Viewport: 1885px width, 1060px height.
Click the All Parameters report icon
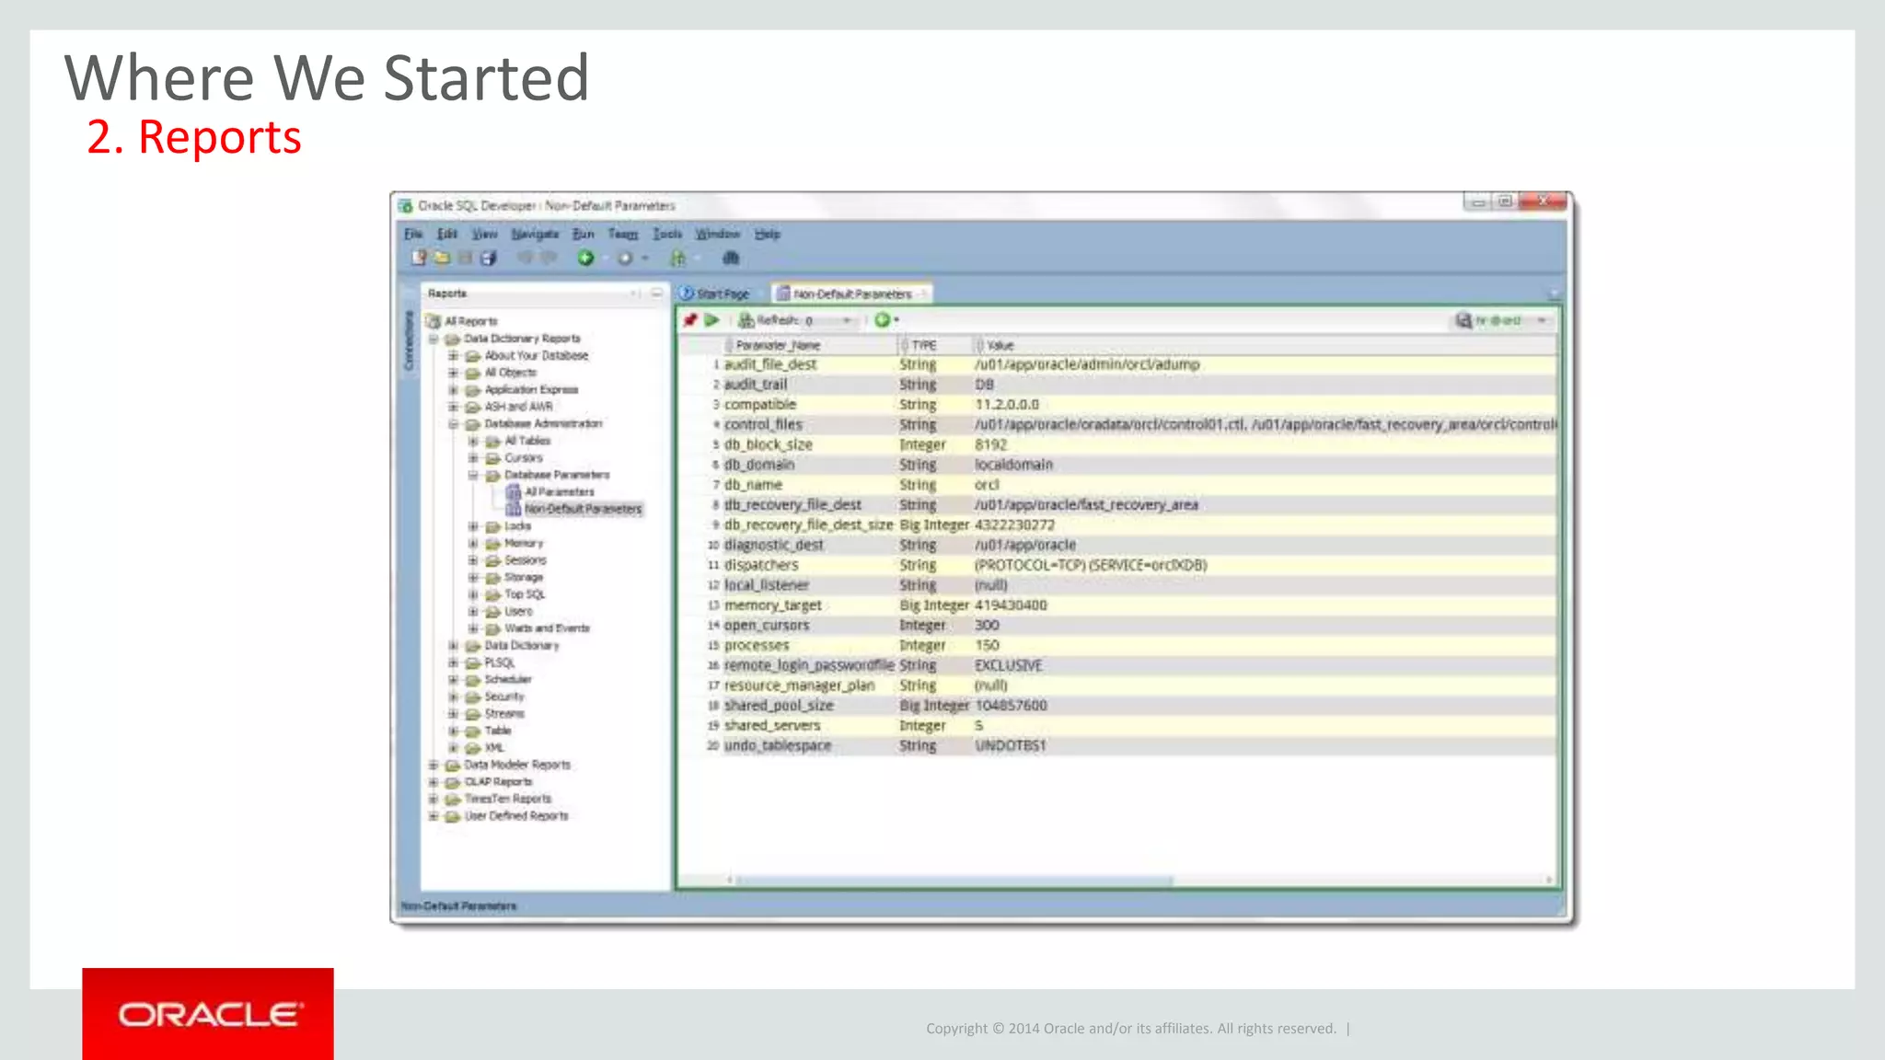pos(514,491)
